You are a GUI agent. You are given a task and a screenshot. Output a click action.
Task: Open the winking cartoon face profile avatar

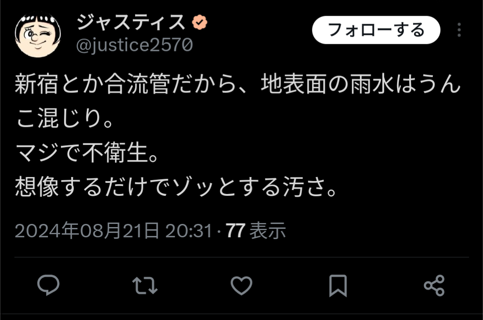tap(38, 35)
